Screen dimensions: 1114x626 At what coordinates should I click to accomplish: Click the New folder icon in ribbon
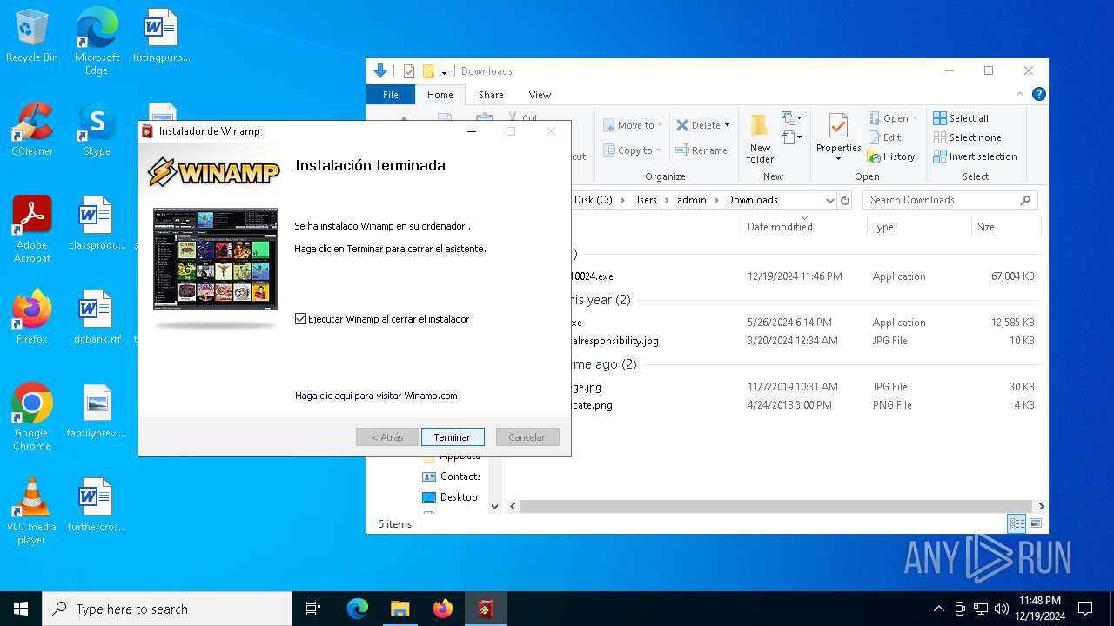pos(760,137)
